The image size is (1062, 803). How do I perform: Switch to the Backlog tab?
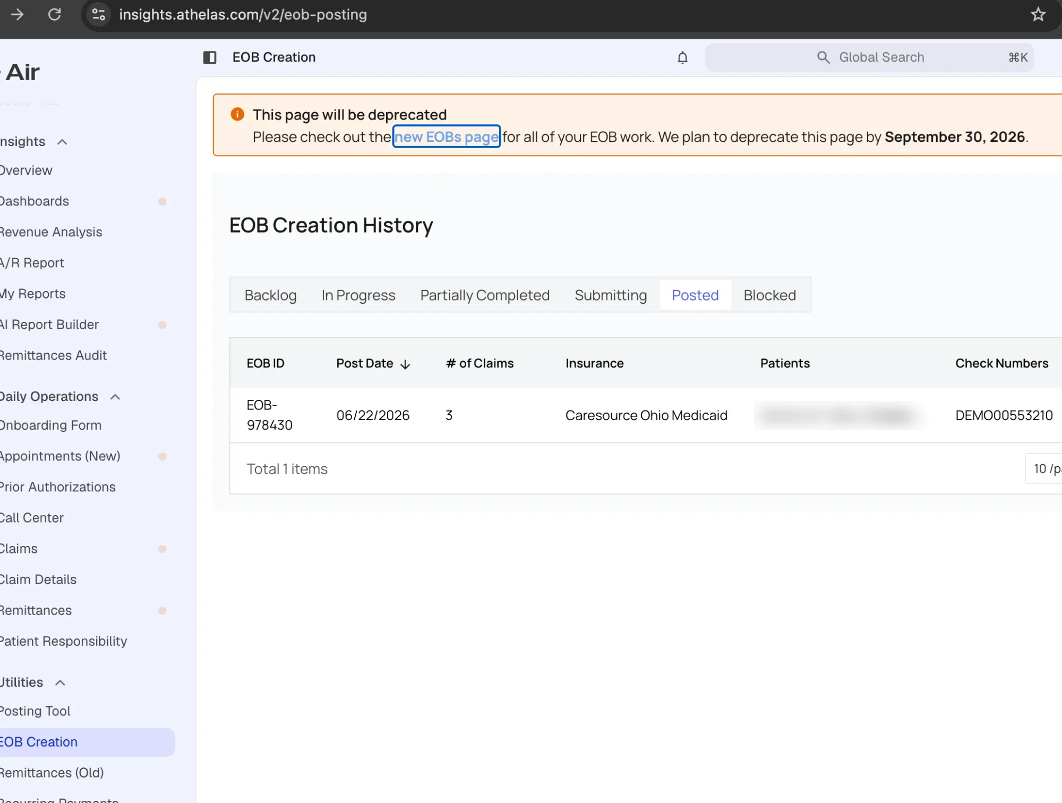271,295
